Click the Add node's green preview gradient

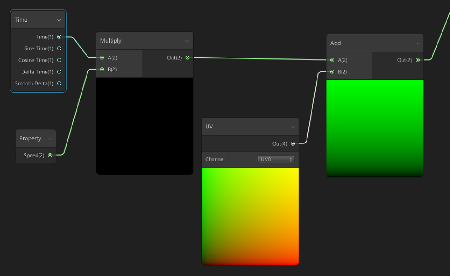(x=375, y=128)
